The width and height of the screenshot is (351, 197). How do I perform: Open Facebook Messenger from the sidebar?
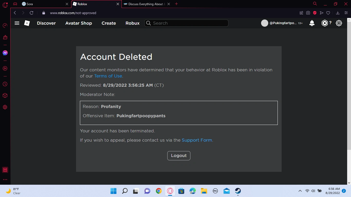(5, 53)
